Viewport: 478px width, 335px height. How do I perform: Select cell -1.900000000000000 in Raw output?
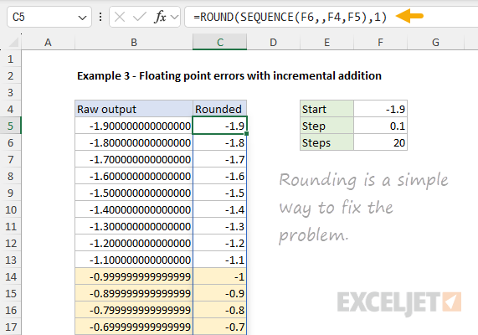coord(134,126)
